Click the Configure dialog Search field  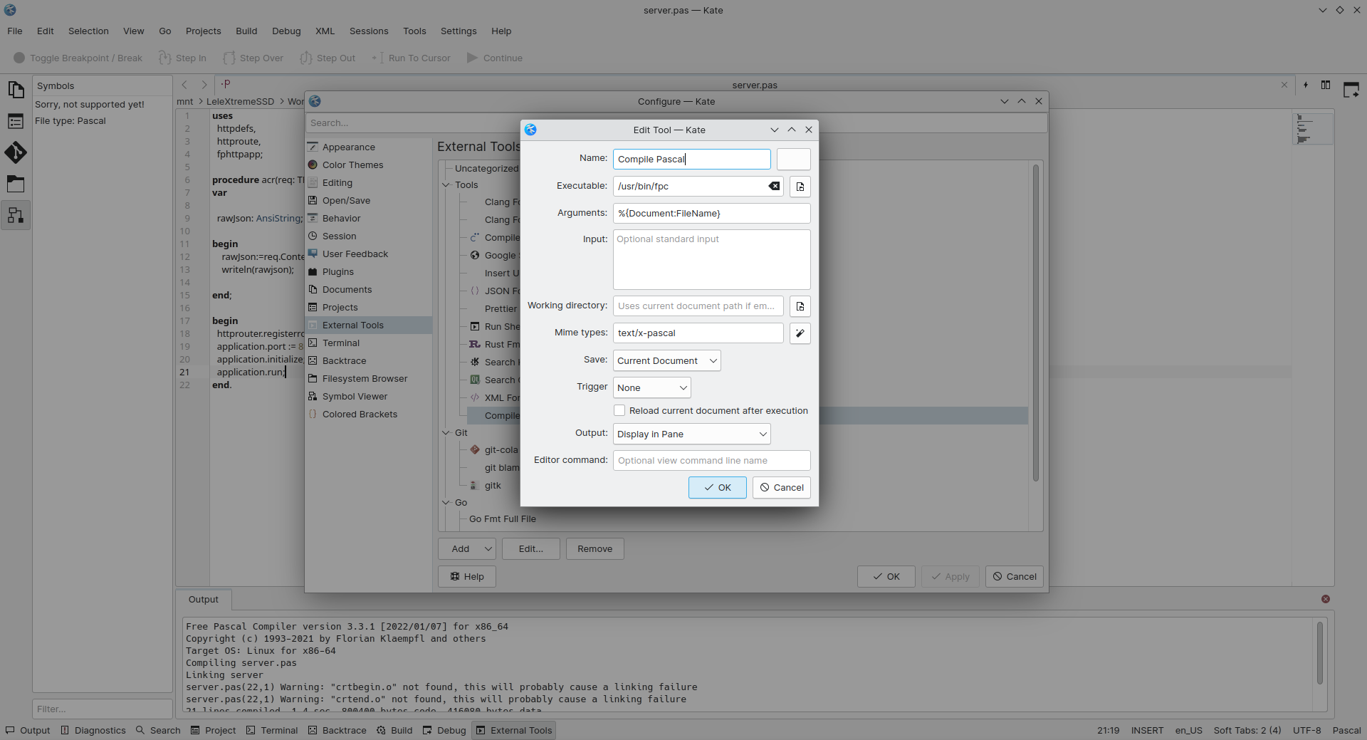point(676,123)
